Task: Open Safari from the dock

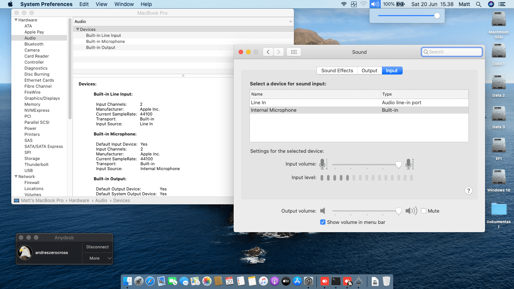Action: 150,281
